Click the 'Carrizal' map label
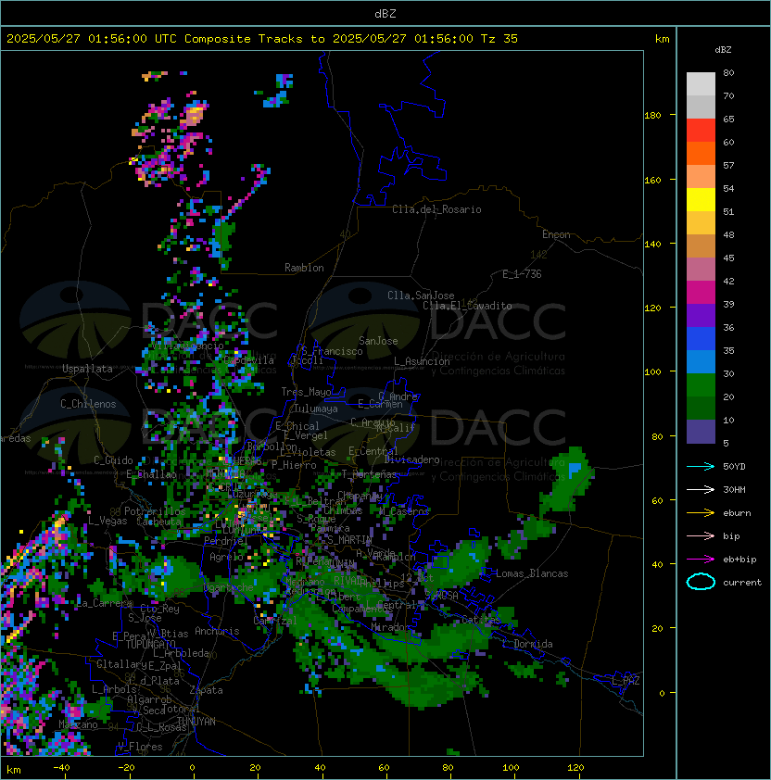Screen dimensions: 771x780 (275, 621)
